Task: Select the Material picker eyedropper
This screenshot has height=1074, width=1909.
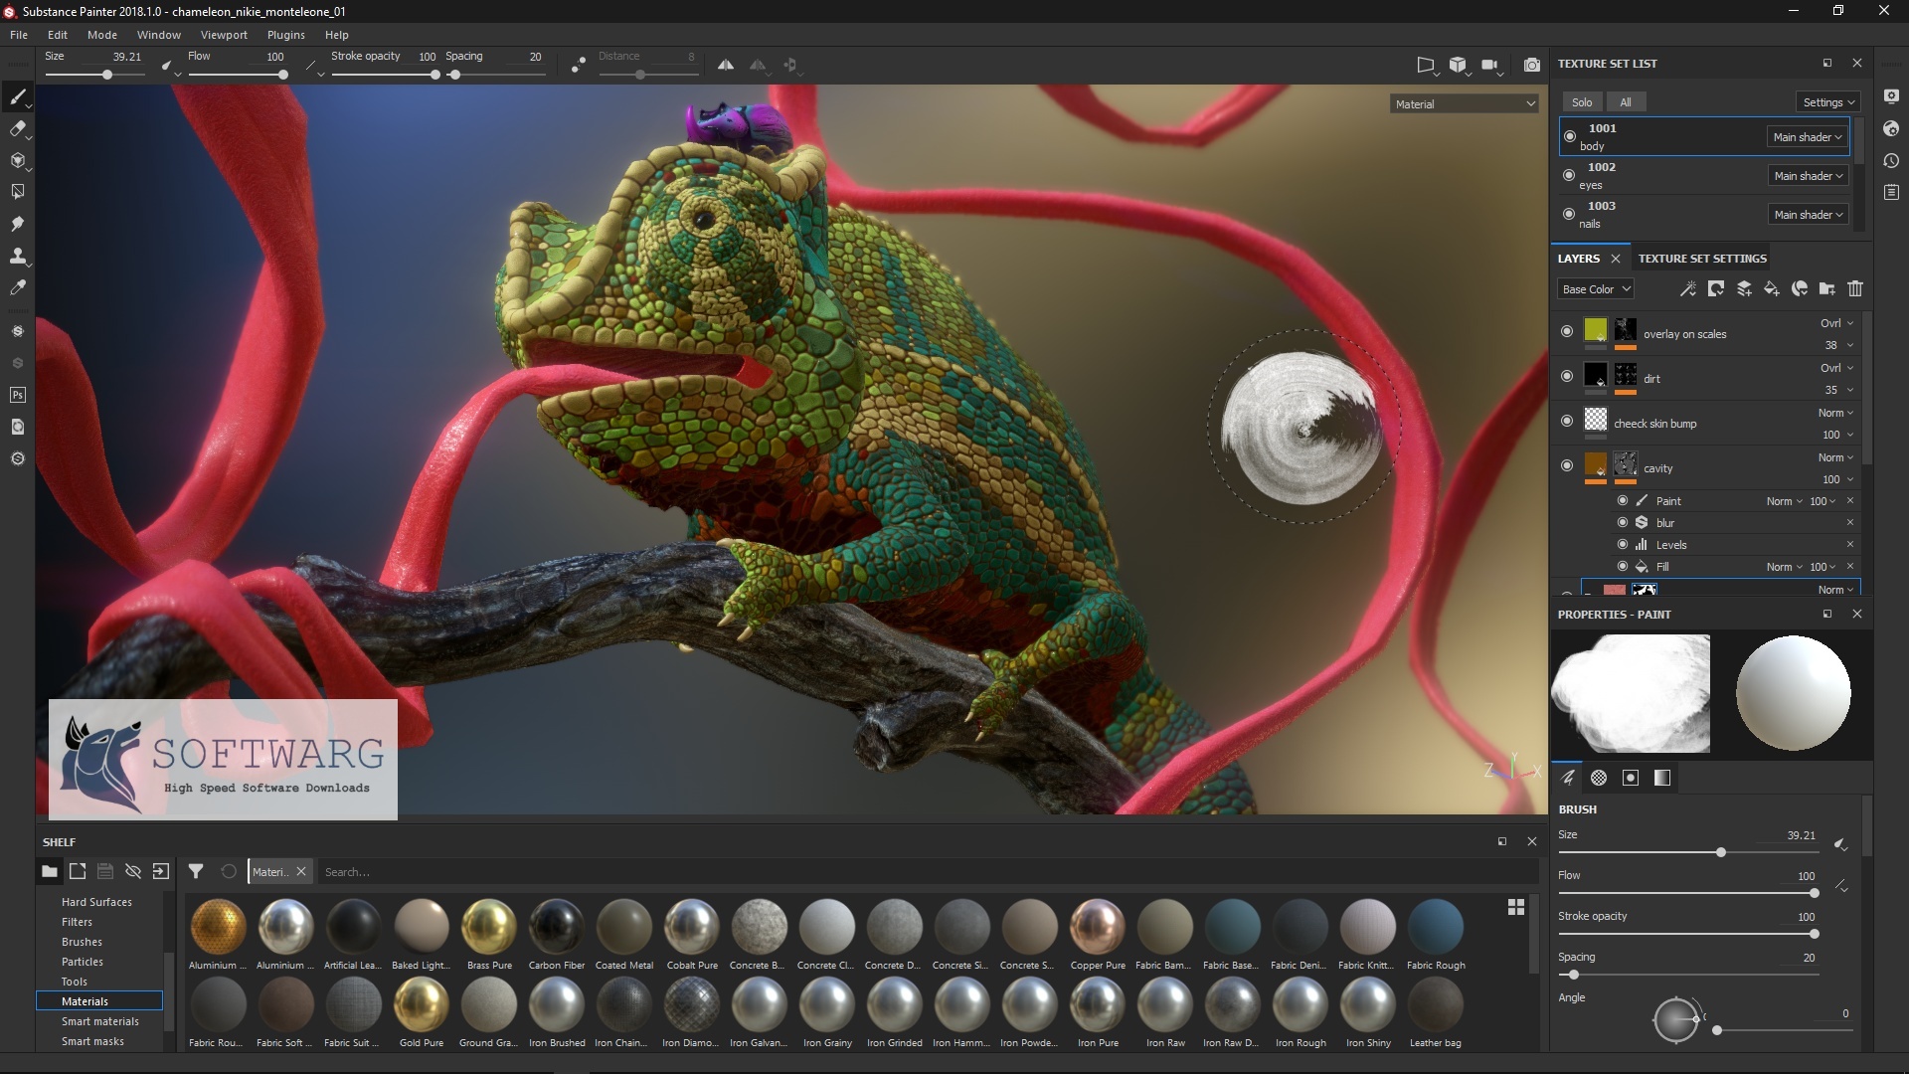Action: pyautogui.click(x=17, y=287)
